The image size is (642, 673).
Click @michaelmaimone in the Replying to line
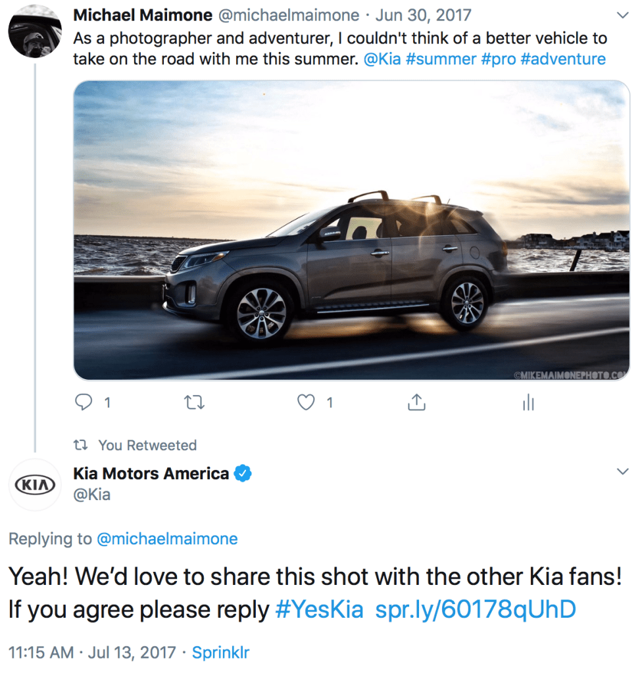[167, 540]
